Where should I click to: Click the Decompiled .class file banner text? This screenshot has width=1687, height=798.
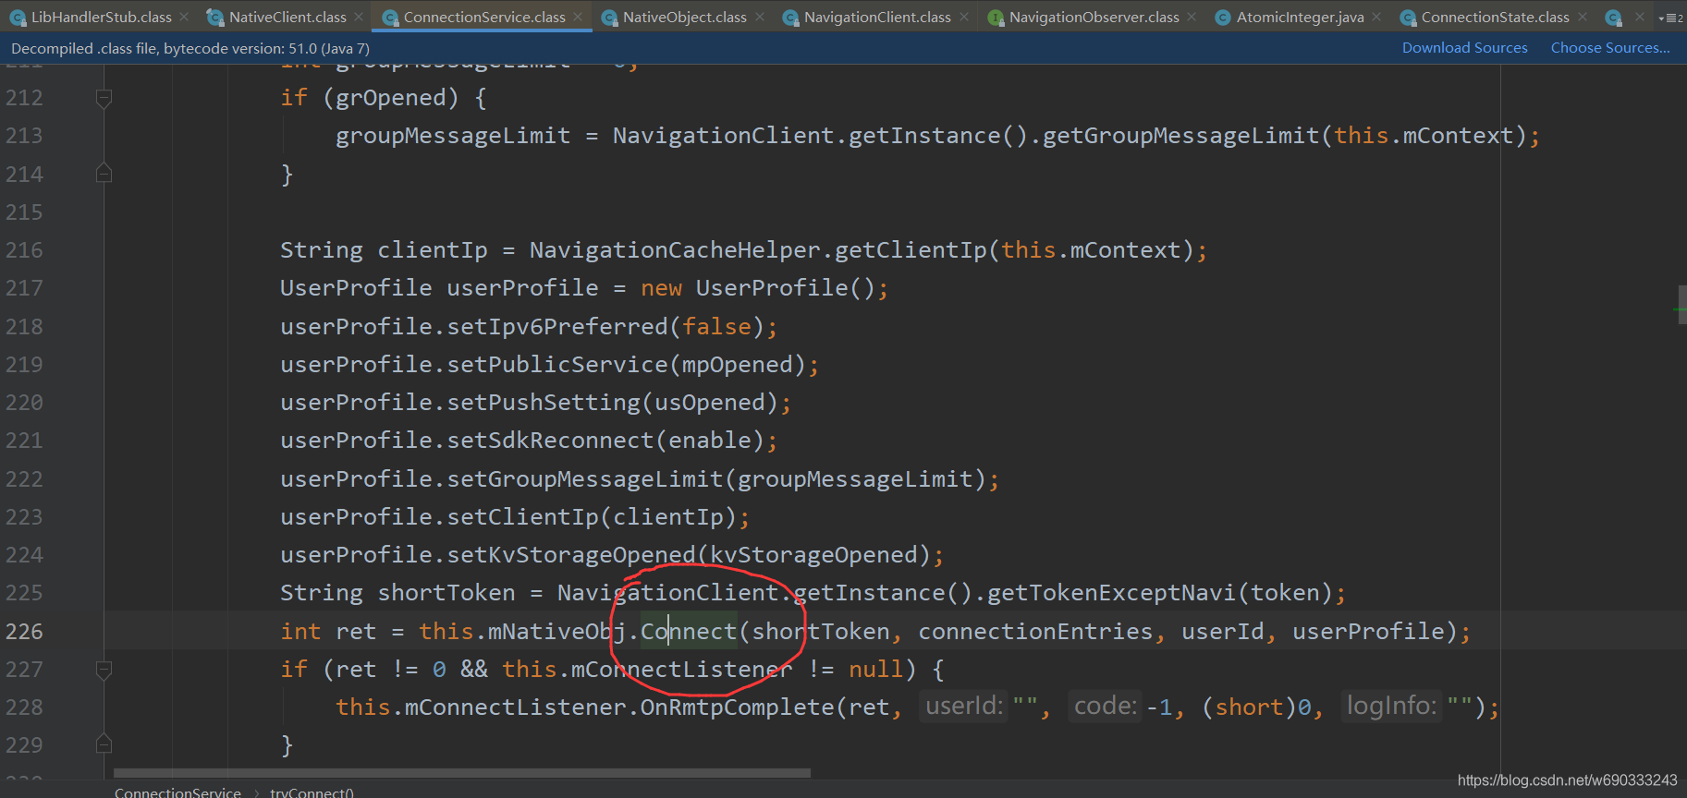[x=190, y=48]
